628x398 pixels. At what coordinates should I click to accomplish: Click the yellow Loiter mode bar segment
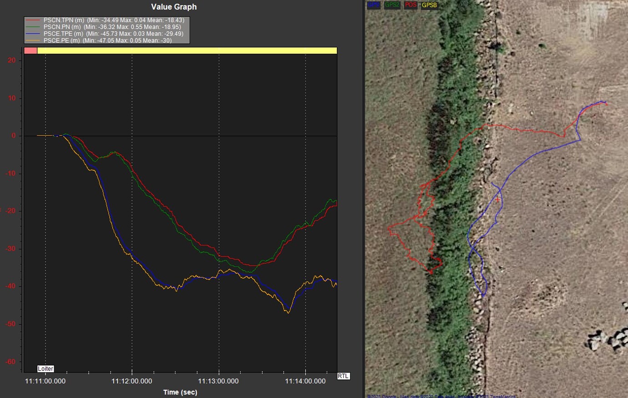point(187,50)
